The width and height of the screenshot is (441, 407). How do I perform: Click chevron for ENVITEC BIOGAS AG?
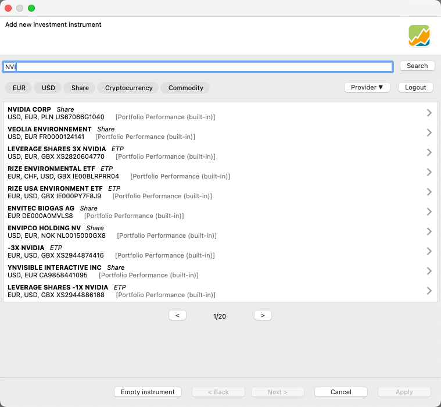[x=429, y=212]
